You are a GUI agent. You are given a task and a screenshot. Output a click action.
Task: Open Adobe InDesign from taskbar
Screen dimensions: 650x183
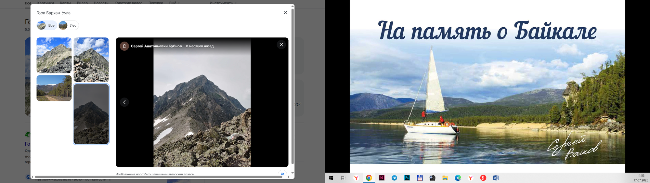coord(382,178)
